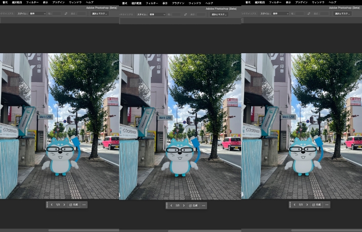Click mascot character in the 3/3 canvas
The width and height of the screenshot is (362, 232).
pyautogui.click(x=304, y=156)
